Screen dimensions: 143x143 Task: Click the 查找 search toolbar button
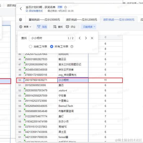point(58,27)
